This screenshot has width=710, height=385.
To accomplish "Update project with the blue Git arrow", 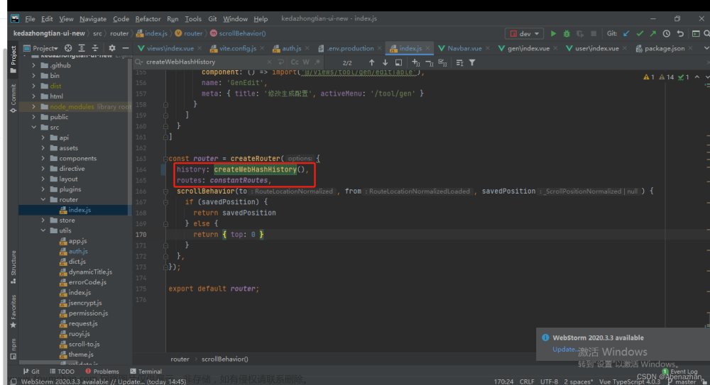I will [626, 33].
